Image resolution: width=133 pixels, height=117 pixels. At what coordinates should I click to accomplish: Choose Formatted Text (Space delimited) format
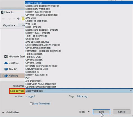click(x=79, y=51)
